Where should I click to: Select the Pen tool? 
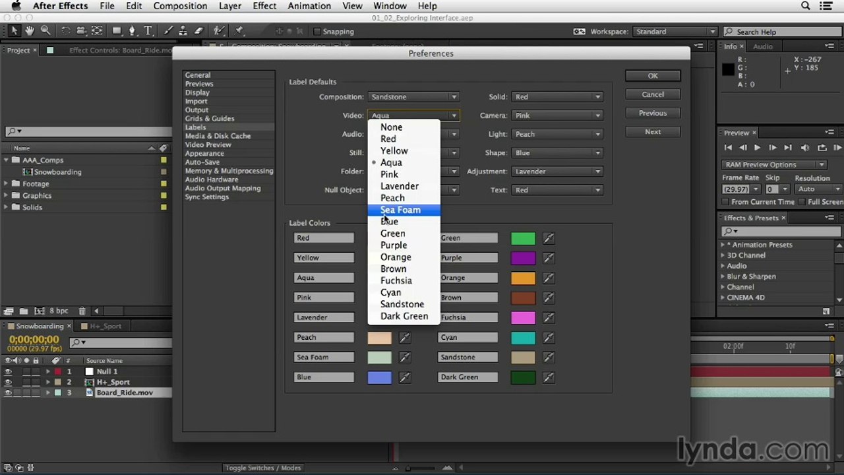point(133,31)
